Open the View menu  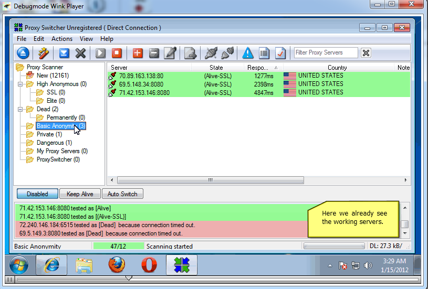(x=86, y=39)
